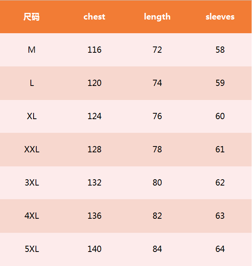The width and height of the screenshot is (252, 266).
Task: Click the 4XL size label
Action: tap(32, 216)
